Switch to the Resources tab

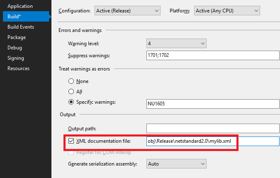pos(18,68)
